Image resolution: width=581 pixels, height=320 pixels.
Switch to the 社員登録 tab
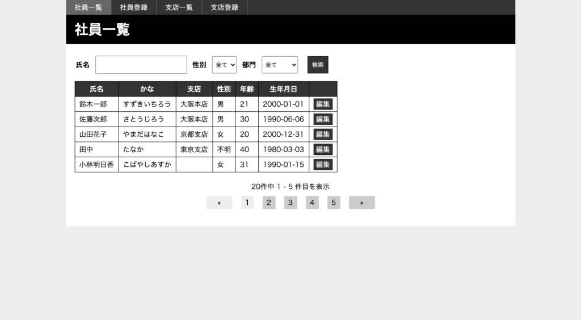pyautogui.click(x=134, y=7)
